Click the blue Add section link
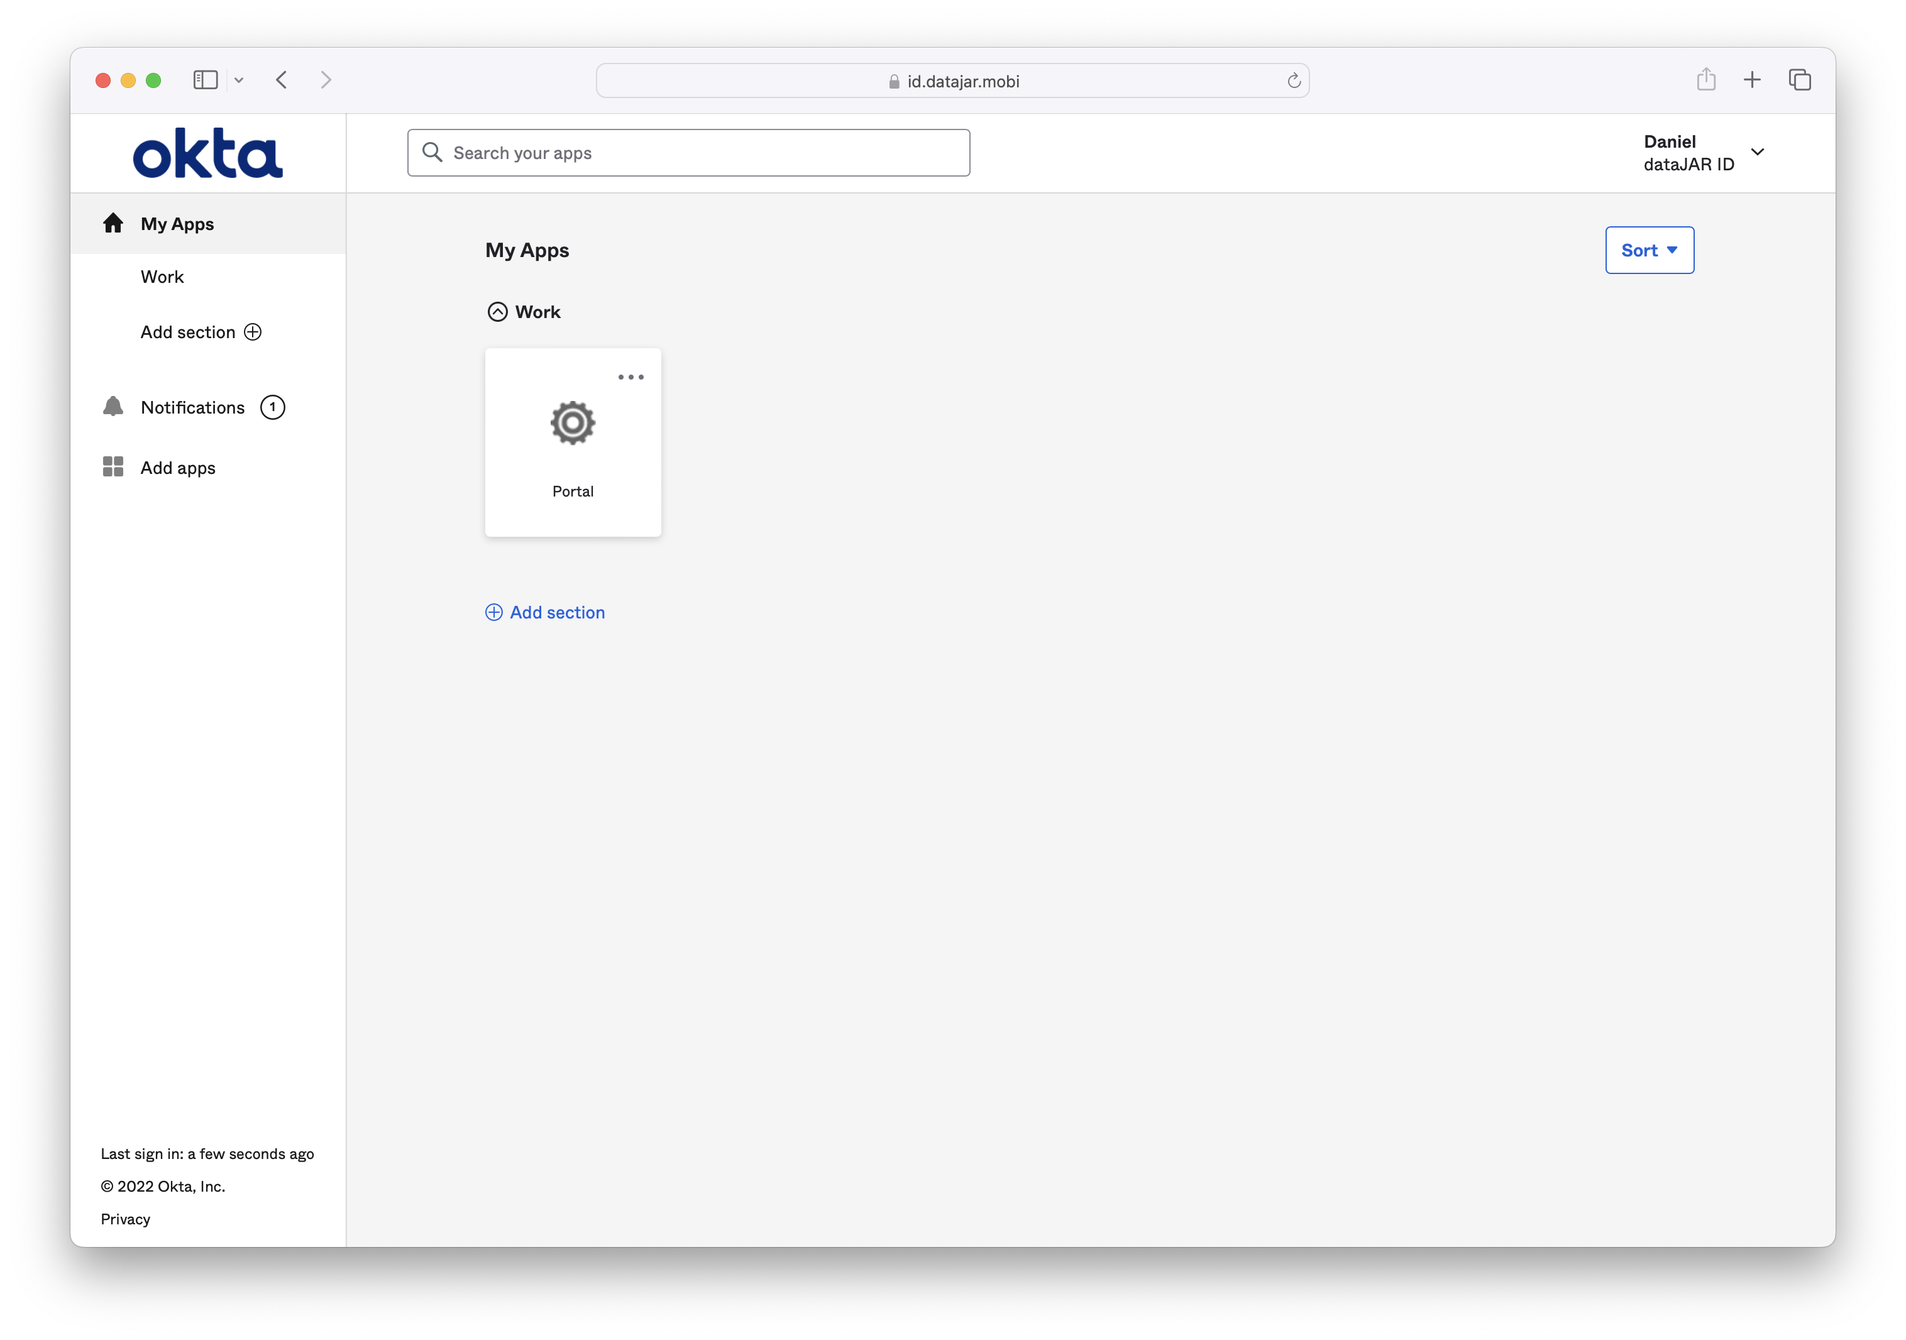Image resolution: width=1906 pixels, height=1340 pixels. point(546,612)
